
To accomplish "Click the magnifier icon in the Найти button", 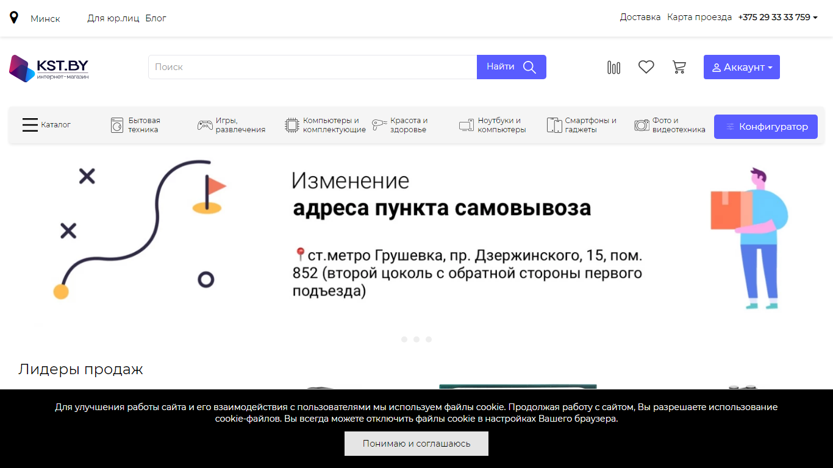I will pyautogui.click(x=529, y=67).
